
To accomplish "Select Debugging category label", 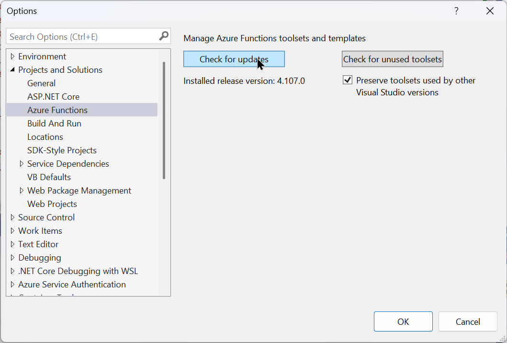I will [x=40, y=258].
